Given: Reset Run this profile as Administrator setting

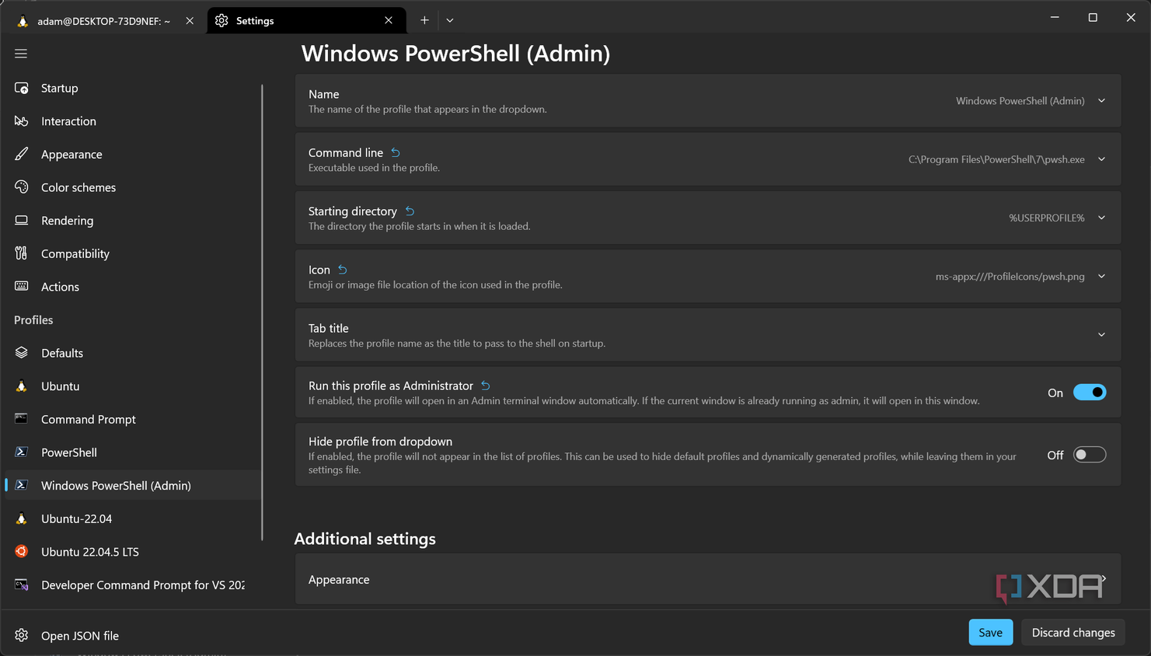Looking at the screenshot, I should coord(485,386).
